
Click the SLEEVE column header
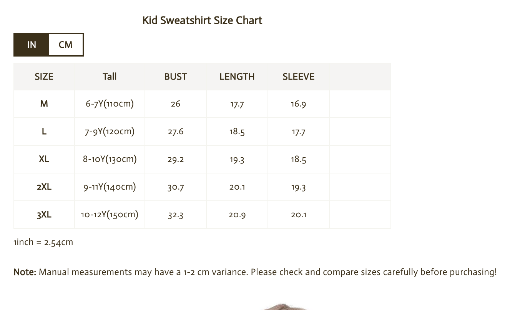point(298,77)
